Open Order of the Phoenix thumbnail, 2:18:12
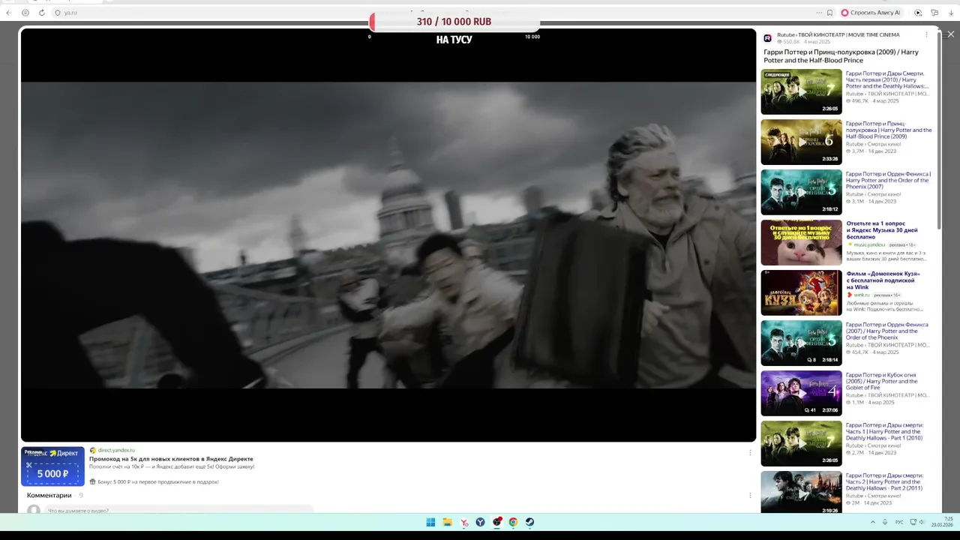This screenshot has height=540, width=960. tap(801, 192)
